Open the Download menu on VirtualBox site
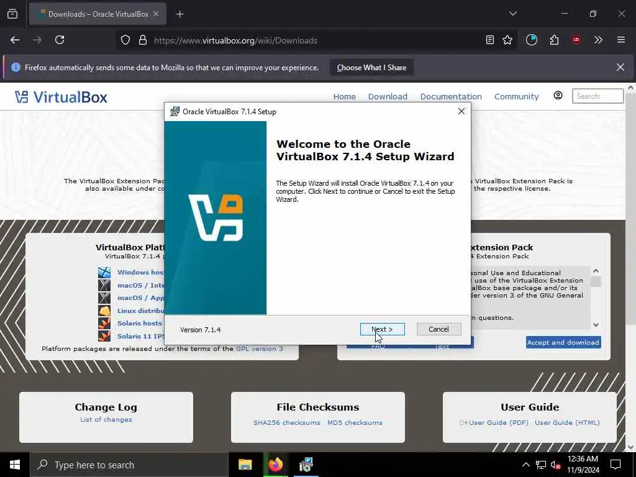This screenshot has height=477, width=636. [388, 96]
